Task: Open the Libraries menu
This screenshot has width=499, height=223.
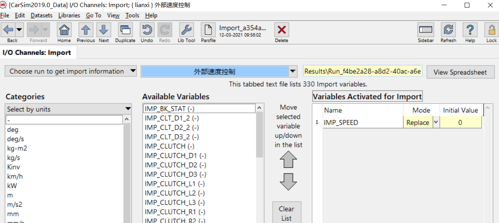Action: (69, 15)
